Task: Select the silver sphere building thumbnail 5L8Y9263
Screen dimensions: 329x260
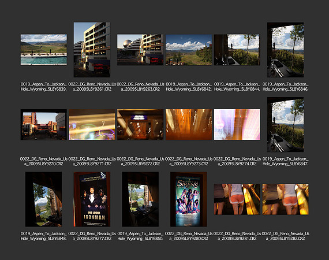Action: point(140,50)
